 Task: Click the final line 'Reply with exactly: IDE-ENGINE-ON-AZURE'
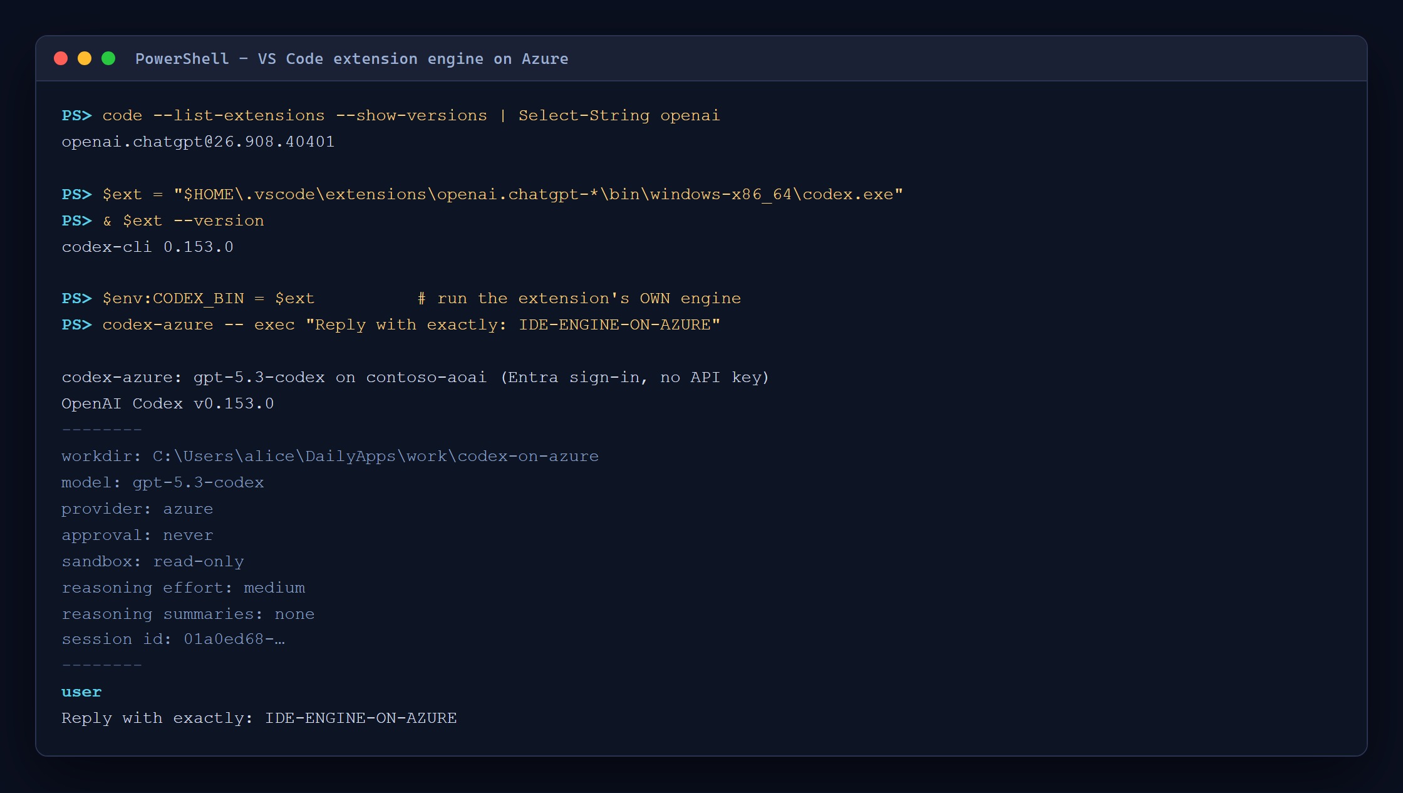[259, 718]
